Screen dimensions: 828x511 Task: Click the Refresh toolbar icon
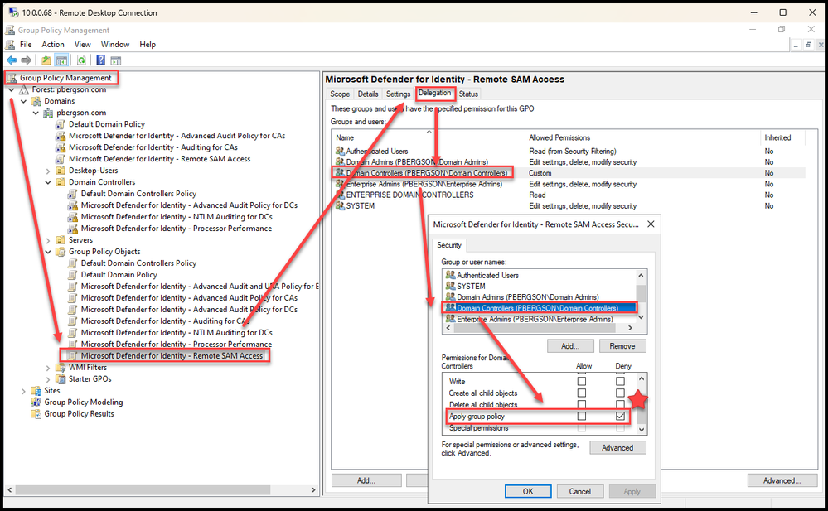click(x=81, y=60)
